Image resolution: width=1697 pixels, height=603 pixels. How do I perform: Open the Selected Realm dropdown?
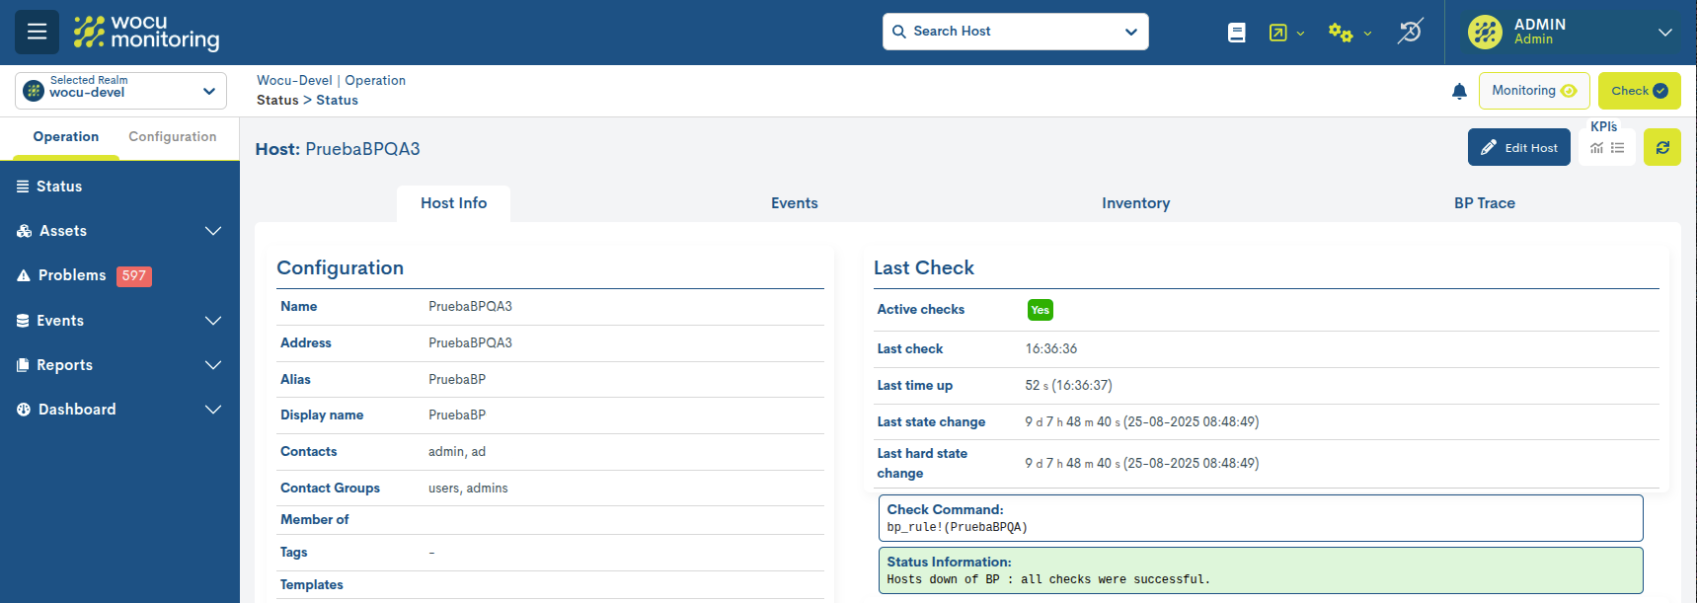coord(120,91)
